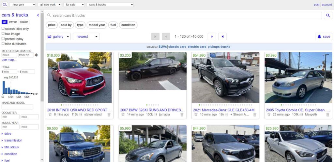
Task: Go to the first results page
Action: pos(155,36)
